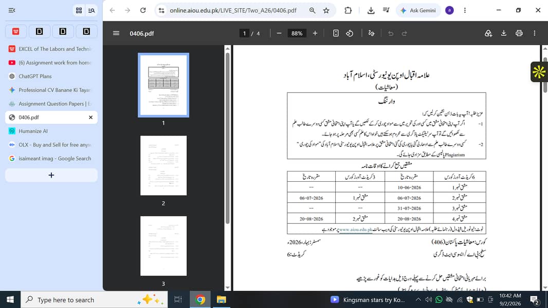Undo the last PDF annotation
The image size is (548, 308).
pos(391,33)
